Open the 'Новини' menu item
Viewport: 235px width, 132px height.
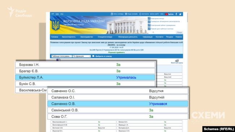(x=179, y=37)
